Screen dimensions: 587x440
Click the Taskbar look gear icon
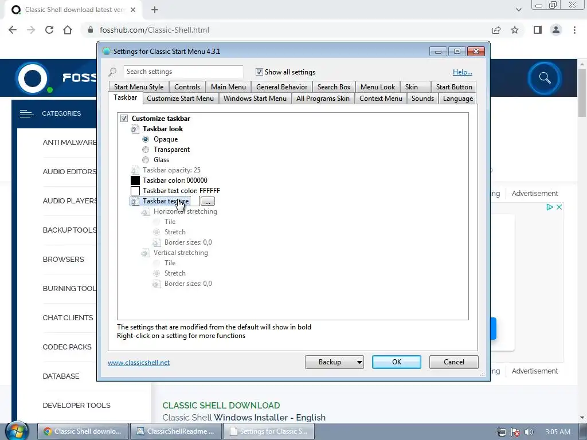pos(135,129)
